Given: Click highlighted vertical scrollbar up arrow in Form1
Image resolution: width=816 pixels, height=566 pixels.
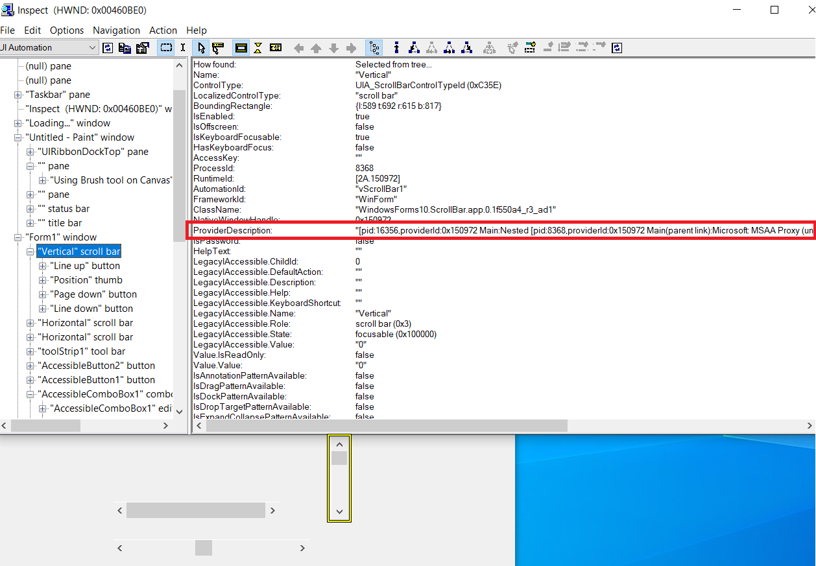Looking at the screenshot, I should pos(339,444).
